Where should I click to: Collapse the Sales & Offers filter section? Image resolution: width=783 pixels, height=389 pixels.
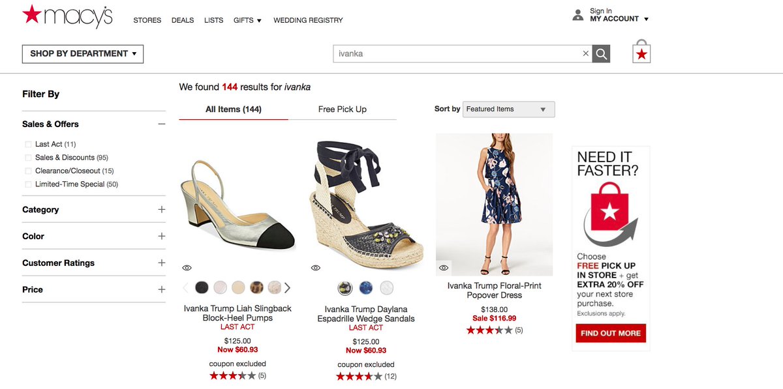pos(162,124)
